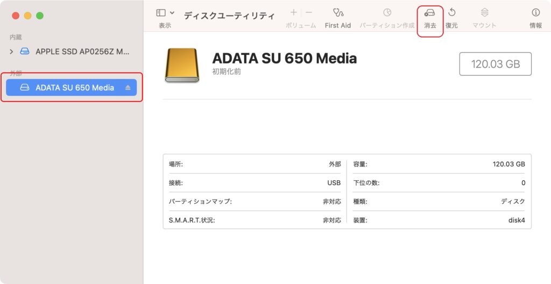Click the yellow minimize window button
This screenshot has height=284, width=551.
click(x=28, y=16)
